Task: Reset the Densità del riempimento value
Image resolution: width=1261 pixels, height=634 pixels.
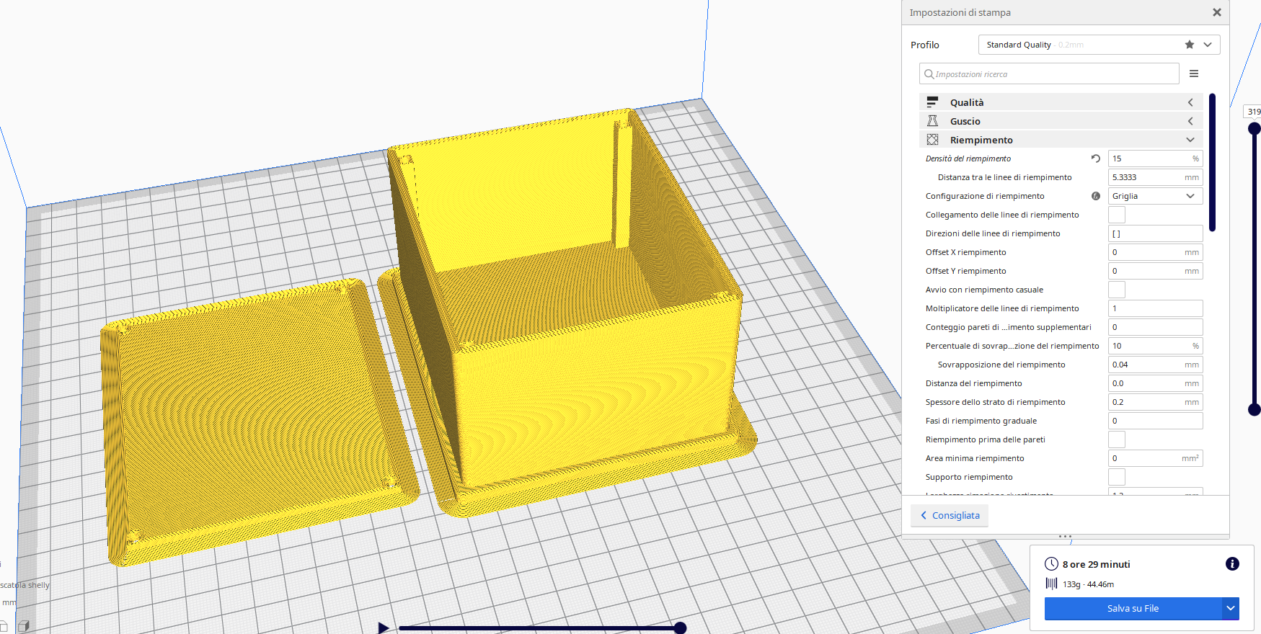Action: click(1095, 158)
